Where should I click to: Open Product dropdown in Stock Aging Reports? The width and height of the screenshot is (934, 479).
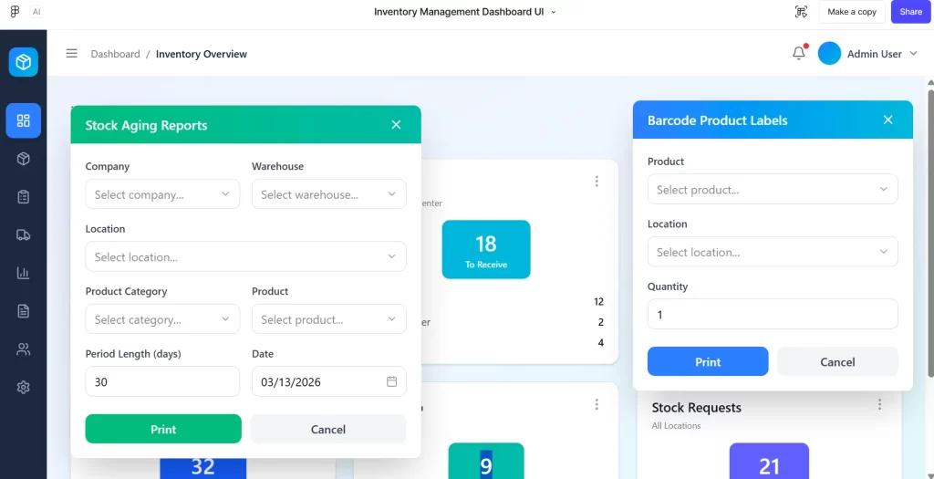(328, 319)
